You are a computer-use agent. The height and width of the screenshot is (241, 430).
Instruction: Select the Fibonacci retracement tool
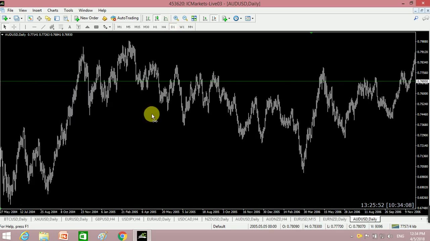(x=61, y=27)
